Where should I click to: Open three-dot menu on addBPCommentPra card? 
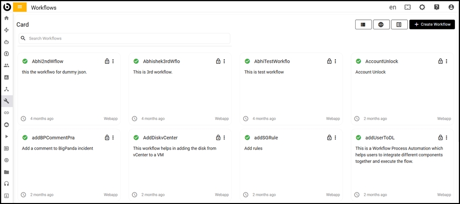click(x=113, y=138)
